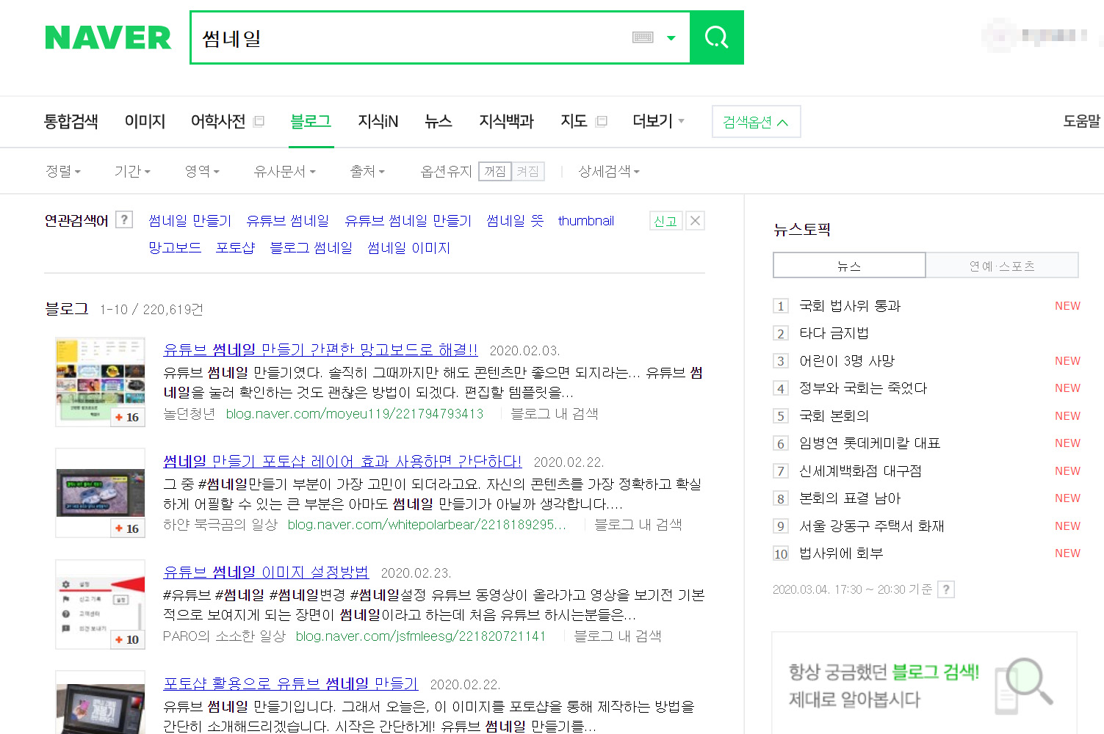The height and width of the screenshot is (734, 1104).
Task: Click related search 썸네일 만들기
Action: coord(190,221)
